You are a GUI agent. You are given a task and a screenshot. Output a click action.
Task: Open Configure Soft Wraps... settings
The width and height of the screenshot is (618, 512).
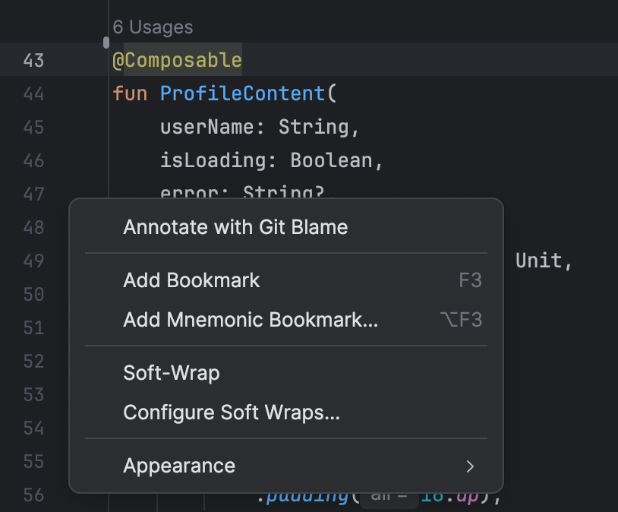click(x=232, y=412)
